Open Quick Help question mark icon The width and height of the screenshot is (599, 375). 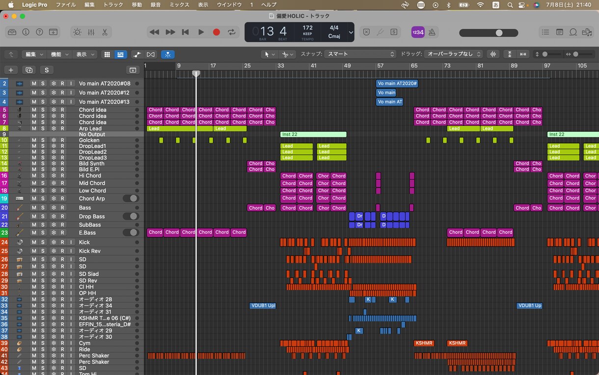[40, 32]
